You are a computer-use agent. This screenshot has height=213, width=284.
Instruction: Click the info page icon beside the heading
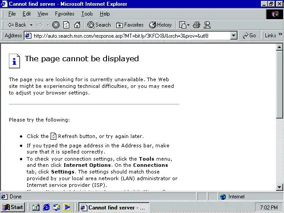click(x=14, y=61)
